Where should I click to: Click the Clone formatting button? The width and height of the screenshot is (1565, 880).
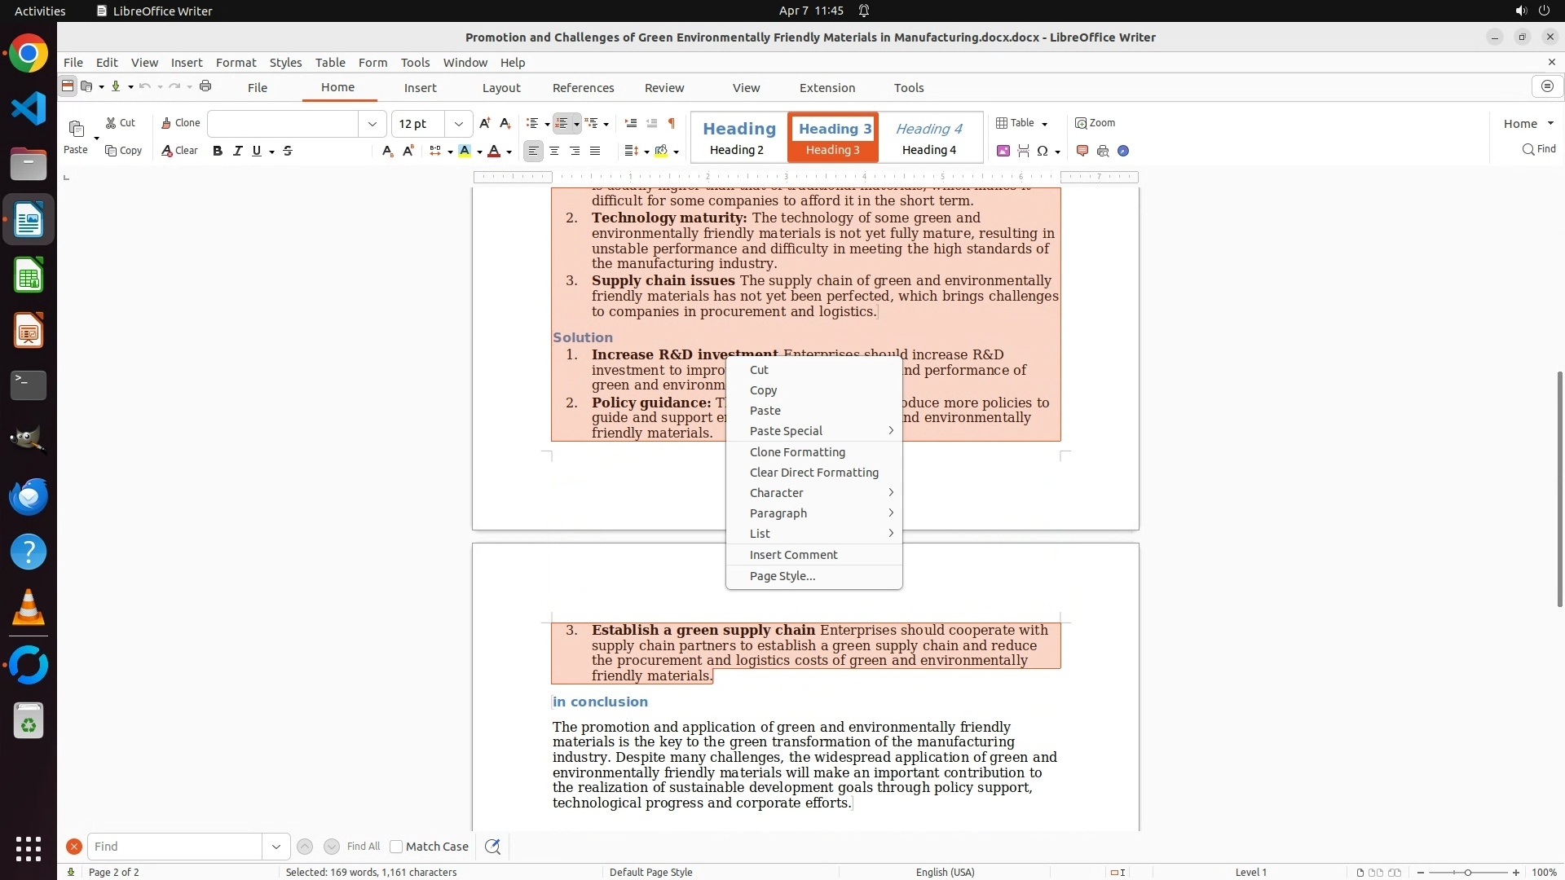click(180, 123)
